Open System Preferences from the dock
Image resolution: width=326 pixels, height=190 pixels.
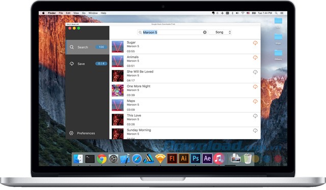(x=113, y=159)
